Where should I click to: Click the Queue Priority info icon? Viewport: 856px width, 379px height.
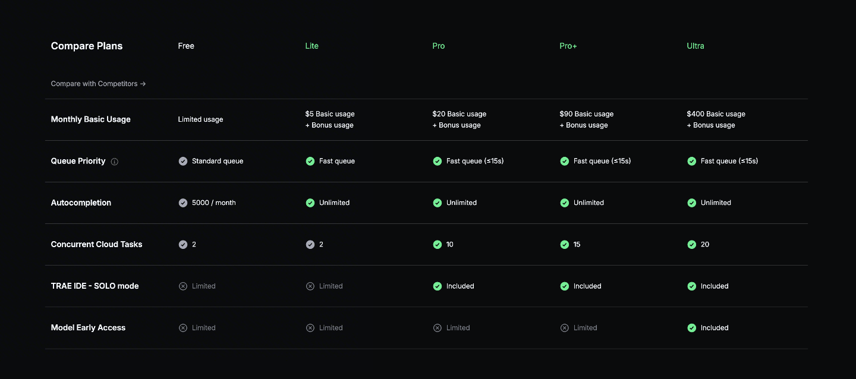(115, 162)
